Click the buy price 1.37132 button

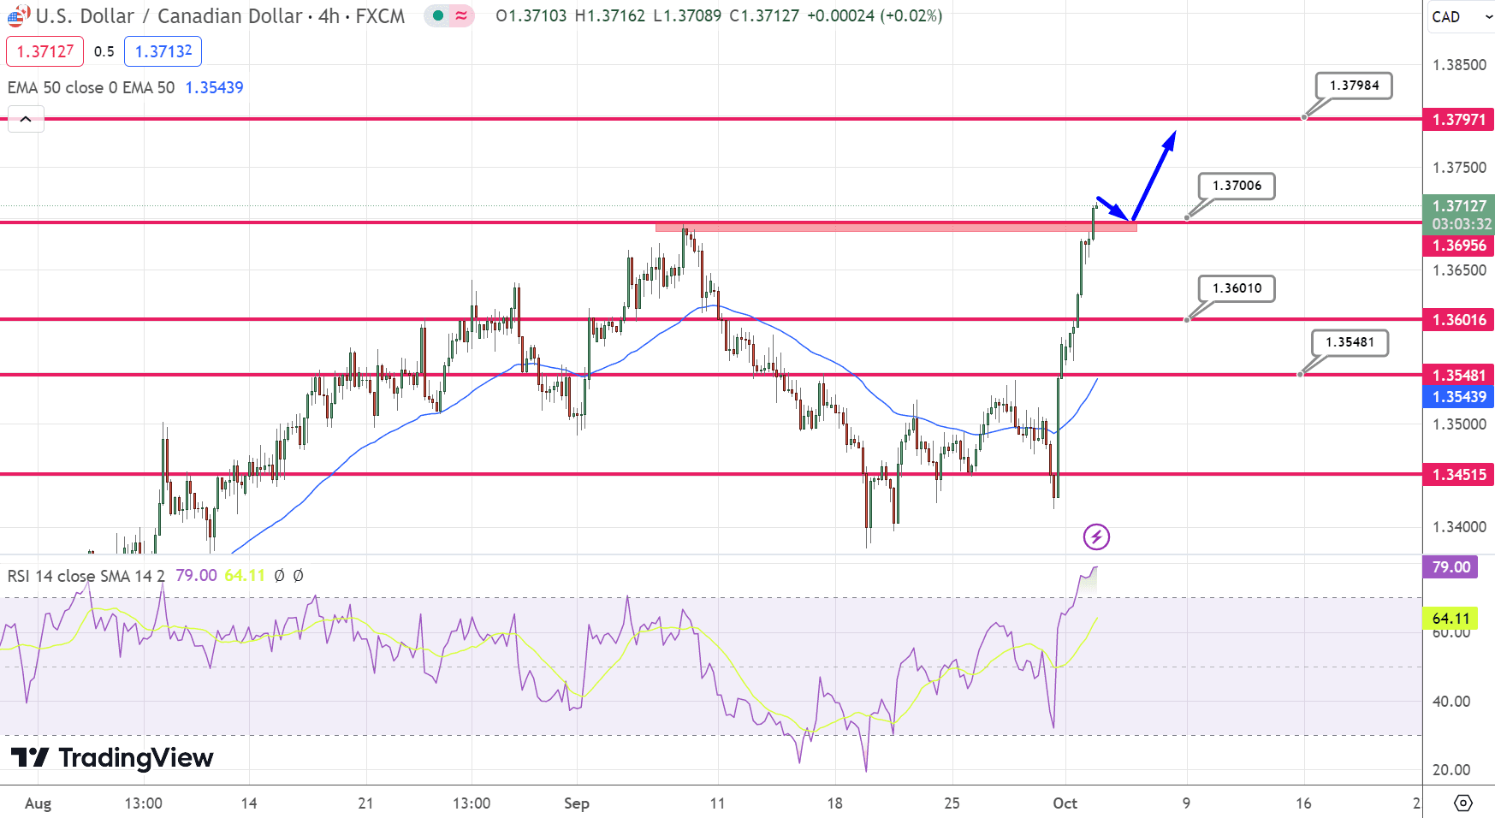pyautogui.click(x=163, y=51)
